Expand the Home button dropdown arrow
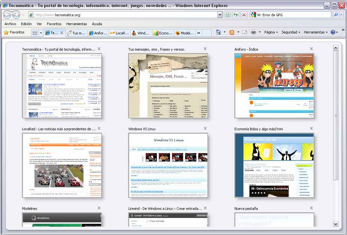 pos(225,32)
